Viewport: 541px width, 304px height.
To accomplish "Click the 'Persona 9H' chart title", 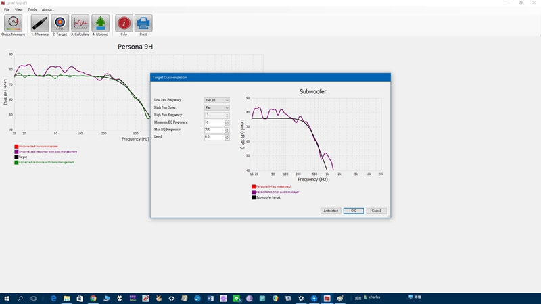I will click(135, 47).
